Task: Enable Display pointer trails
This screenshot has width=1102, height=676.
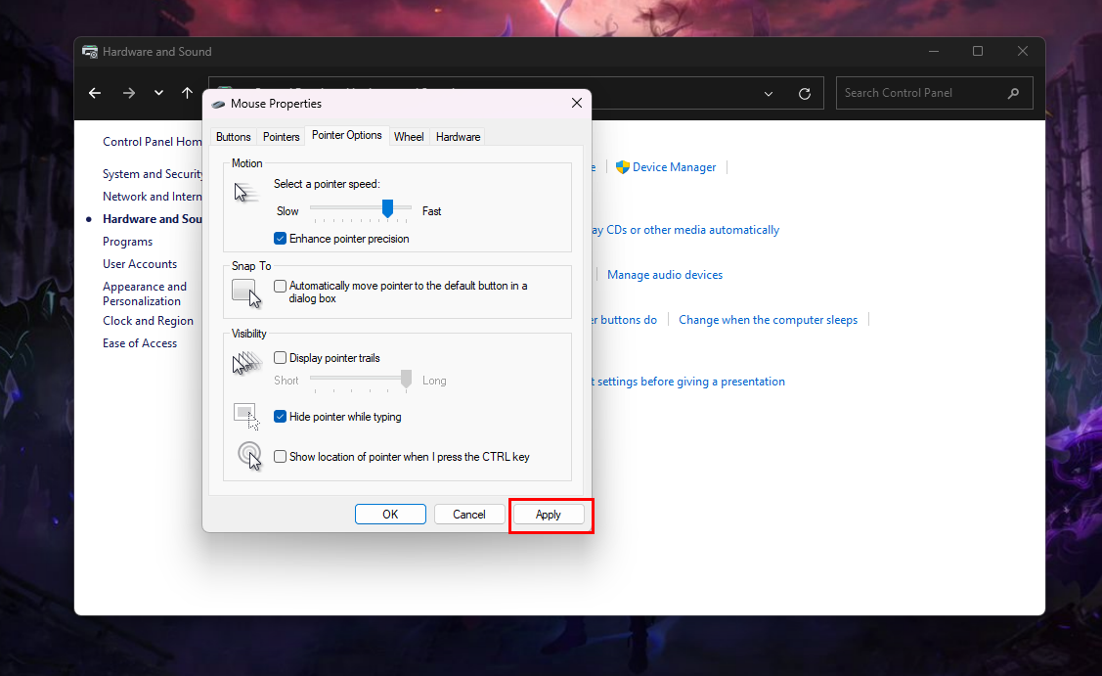Action: (280, 357)
